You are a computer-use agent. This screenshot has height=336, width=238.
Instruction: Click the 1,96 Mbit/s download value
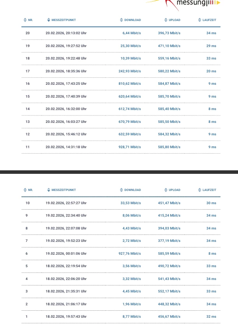click(x=132, y=304)
